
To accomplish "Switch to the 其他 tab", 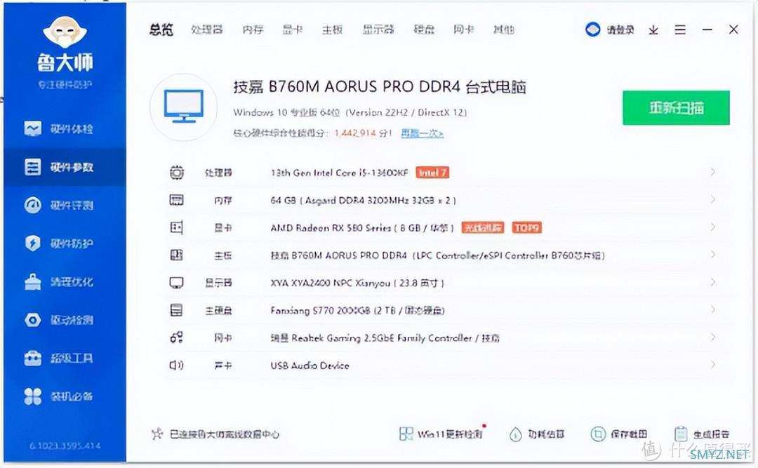I will coord(503,29).
